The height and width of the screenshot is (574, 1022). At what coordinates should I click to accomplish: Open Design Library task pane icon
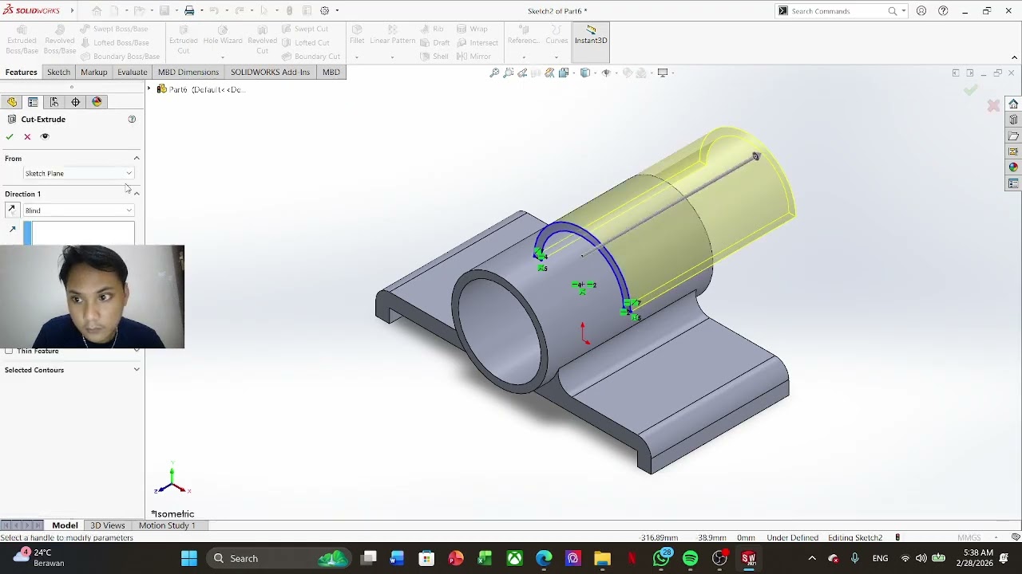point(1013,120)
